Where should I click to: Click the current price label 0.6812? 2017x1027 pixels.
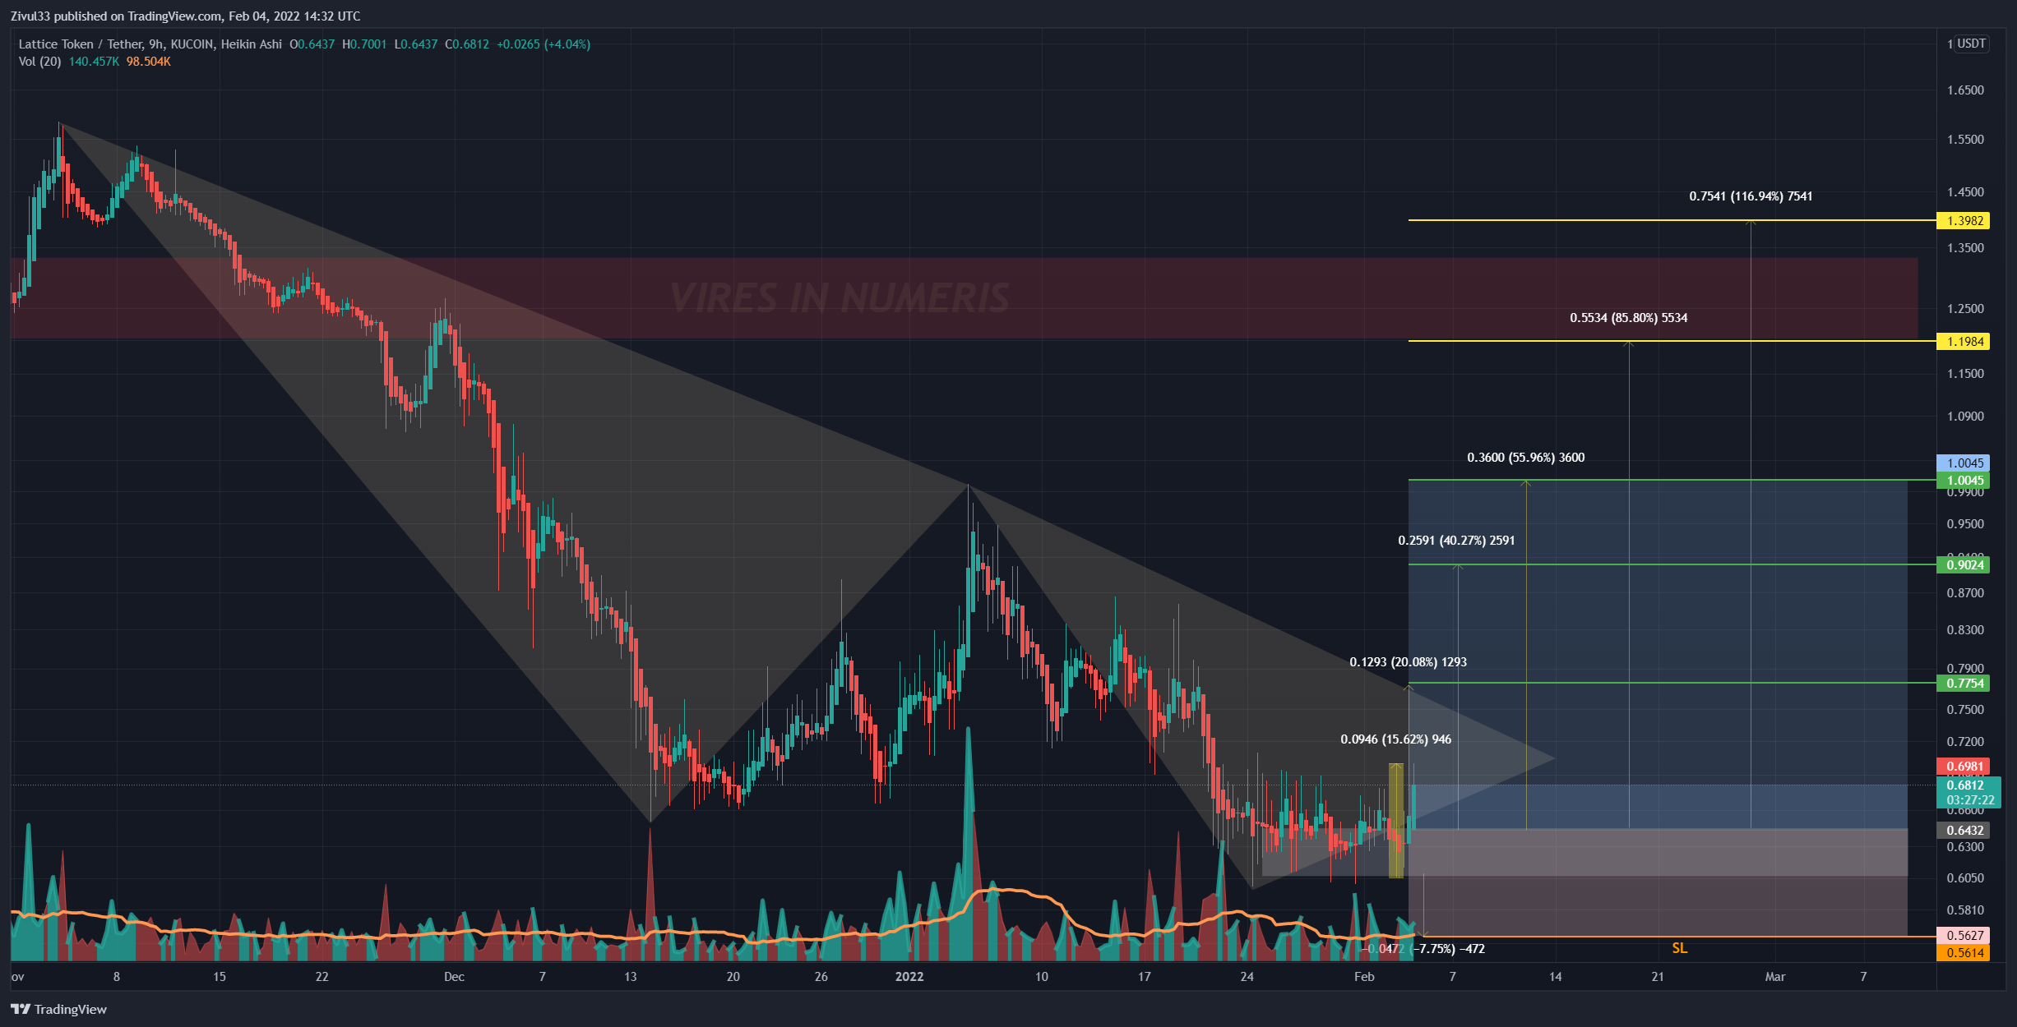click(1965, 785)
